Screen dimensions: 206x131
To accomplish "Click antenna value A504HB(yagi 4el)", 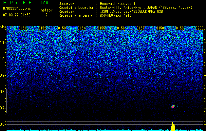I will click(116, 15).
